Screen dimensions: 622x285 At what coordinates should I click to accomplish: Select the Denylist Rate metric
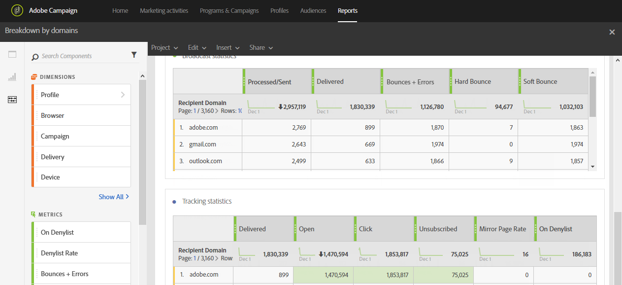(59, 253)
